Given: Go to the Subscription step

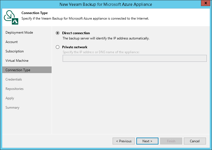Looking at the screenshot, I should point(14,51).
